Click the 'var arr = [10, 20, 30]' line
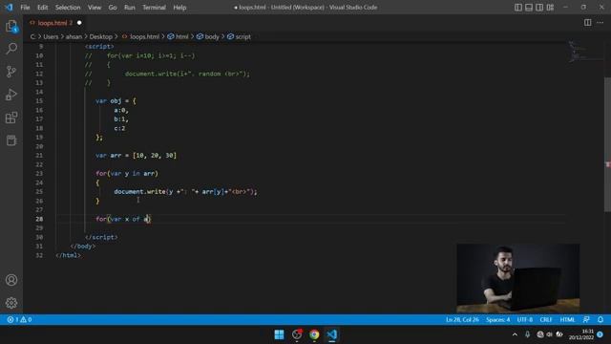This screenshot has width=611, height=344. point(136,155)
